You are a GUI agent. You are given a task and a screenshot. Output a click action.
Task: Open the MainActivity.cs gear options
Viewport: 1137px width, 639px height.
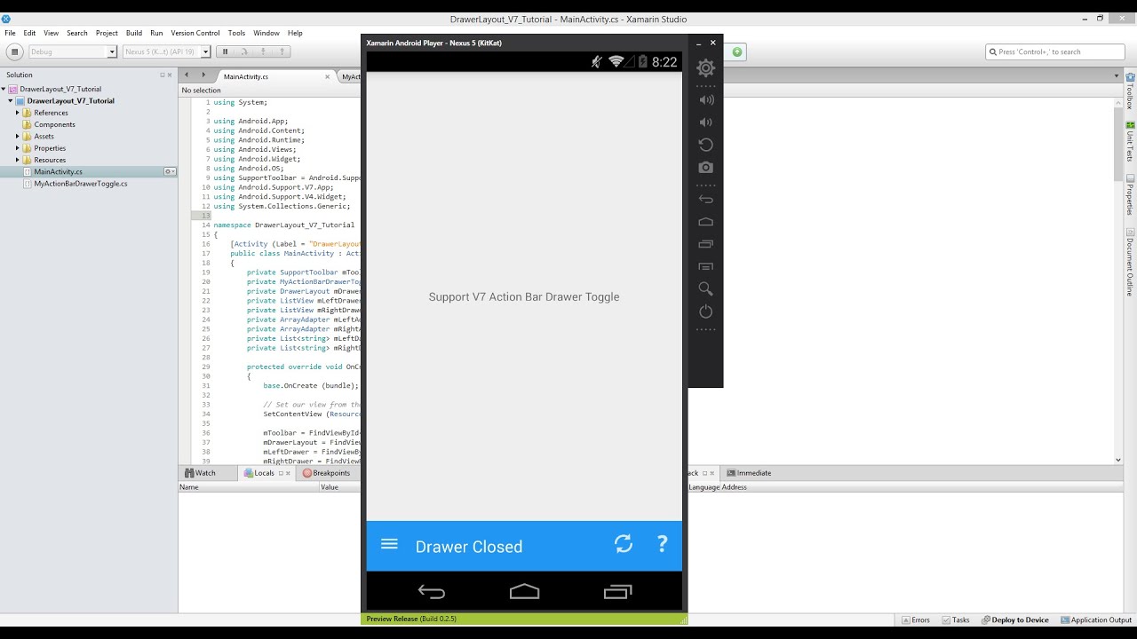tap(169, 171)
